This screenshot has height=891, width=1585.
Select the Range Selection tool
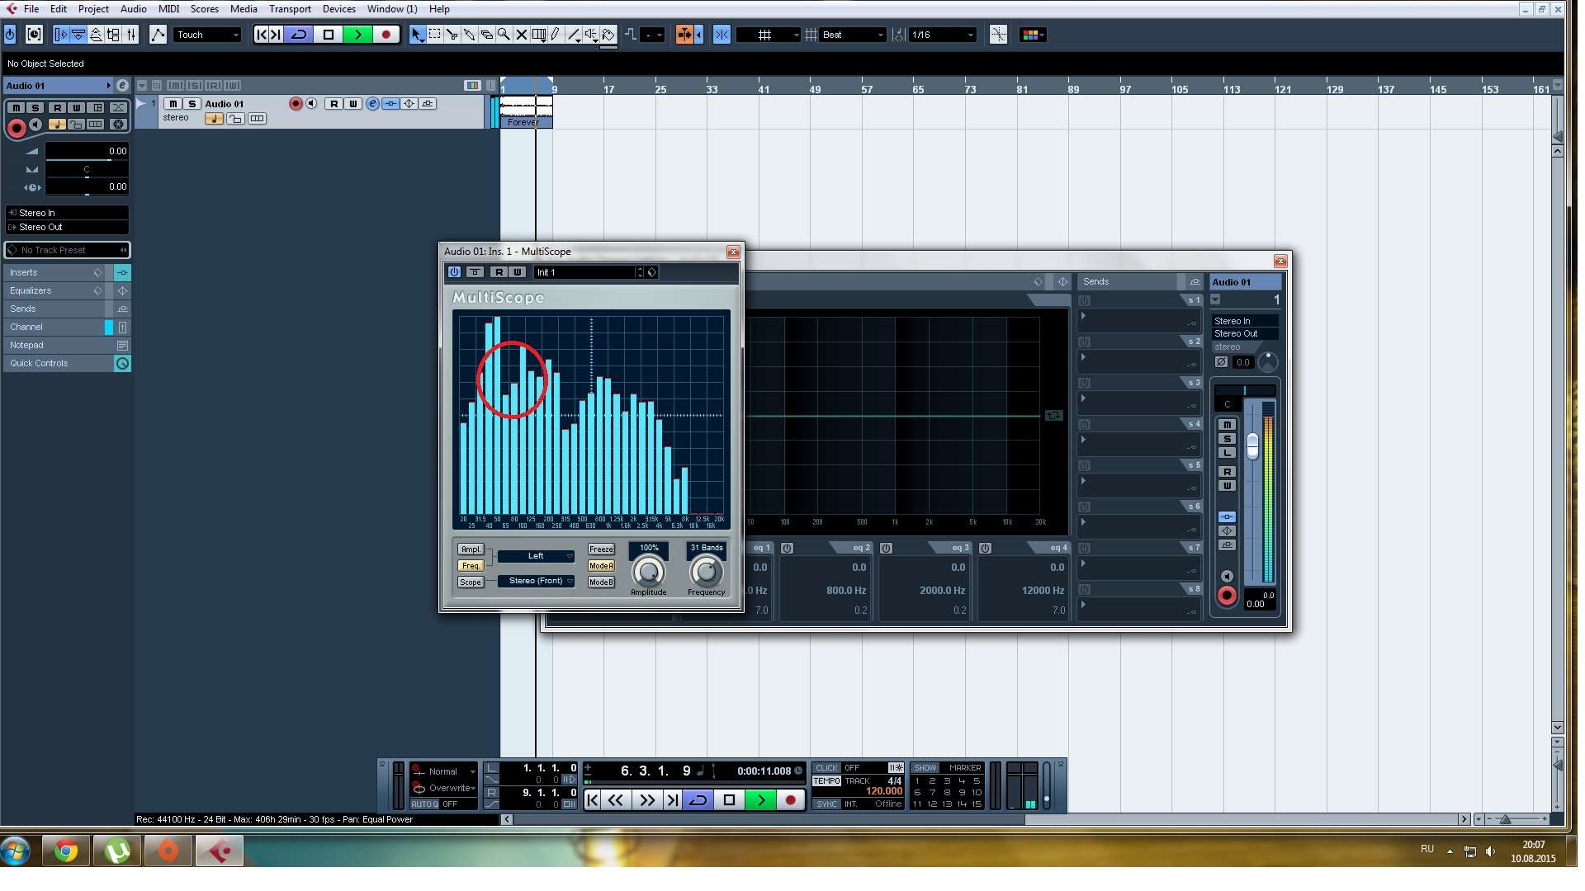(x=435, y=35)
